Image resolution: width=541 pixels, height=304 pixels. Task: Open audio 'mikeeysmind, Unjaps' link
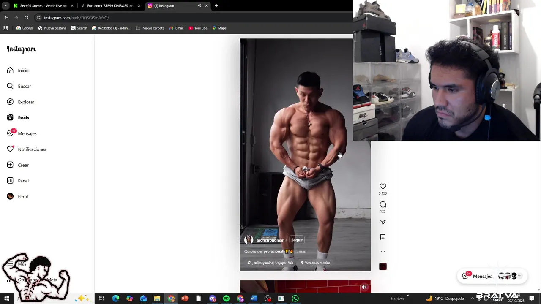(270, 263)
